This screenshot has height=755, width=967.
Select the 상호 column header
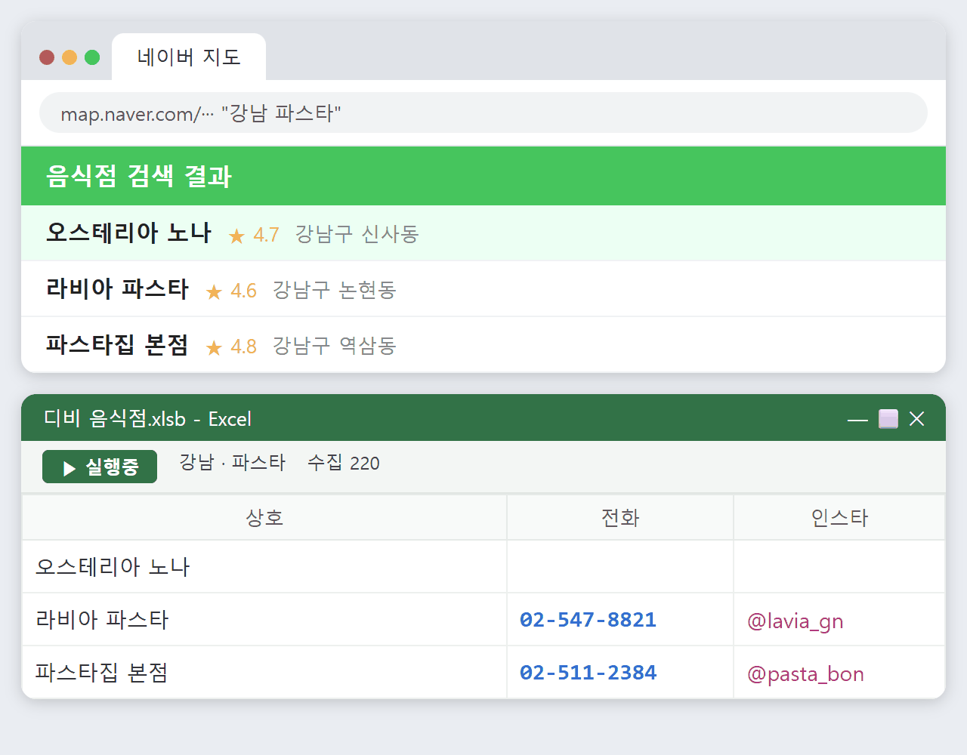pyautogui.click(x=264, y=517)
